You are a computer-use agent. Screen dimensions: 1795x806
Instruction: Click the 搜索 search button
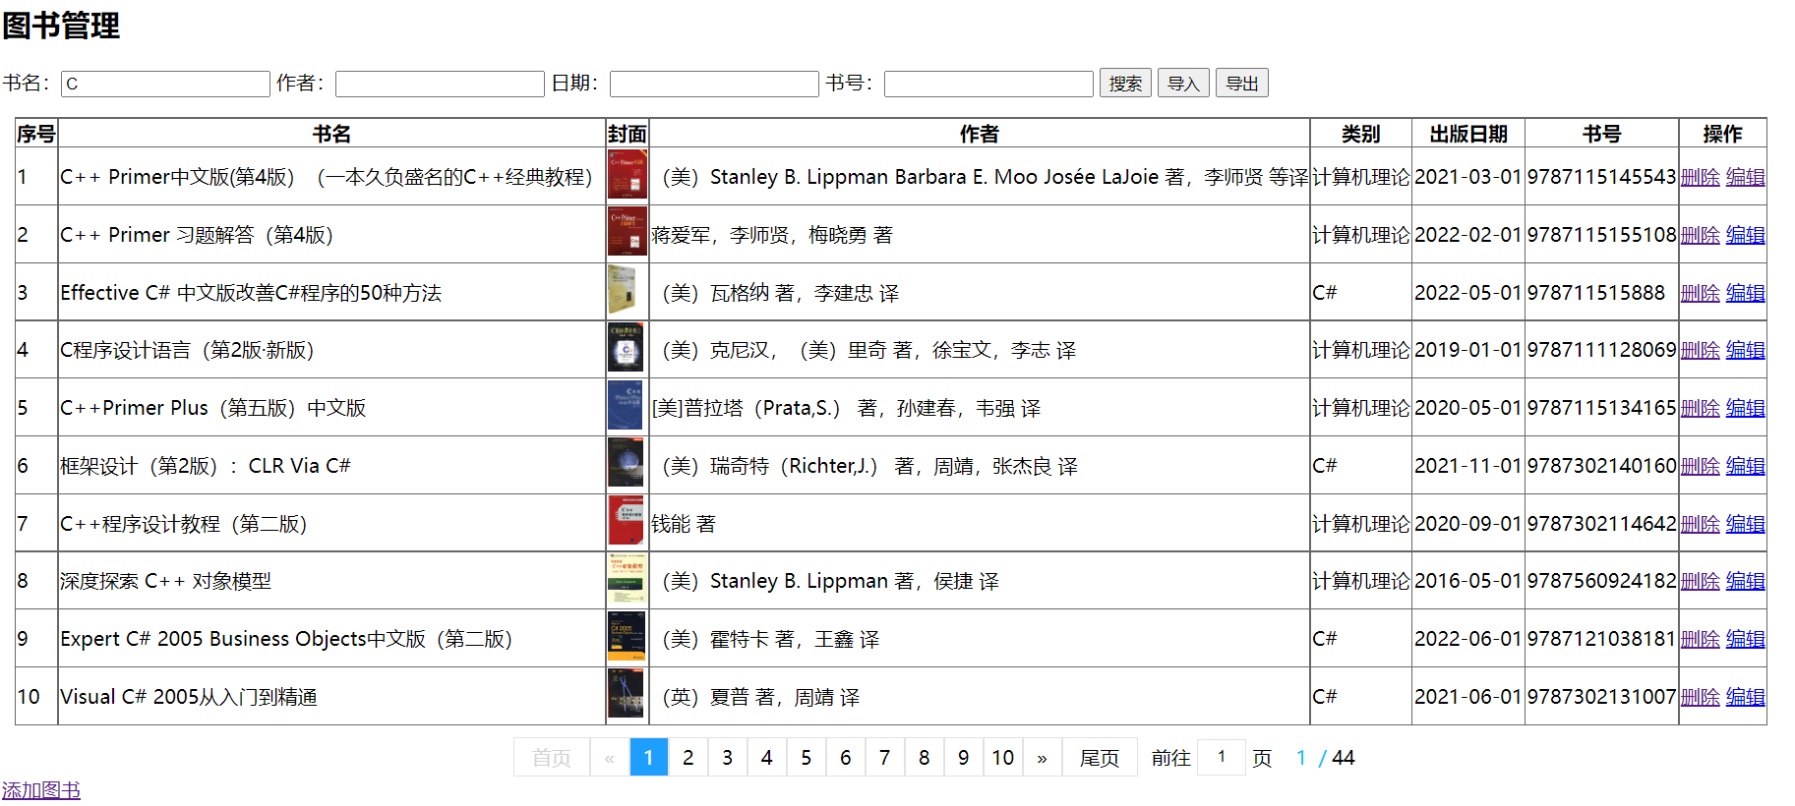click(1125, 84)
